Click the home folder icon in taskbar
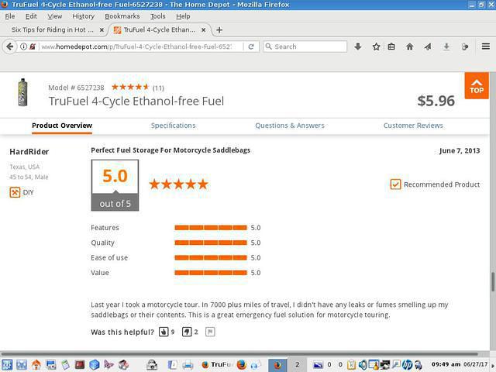496x372 pixels. click(x=36, y=365)
